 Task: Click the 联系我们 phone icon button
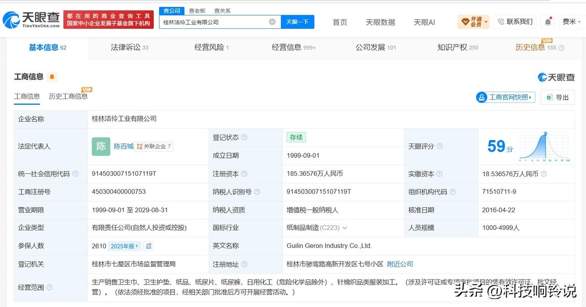click(x=515, y=22)
